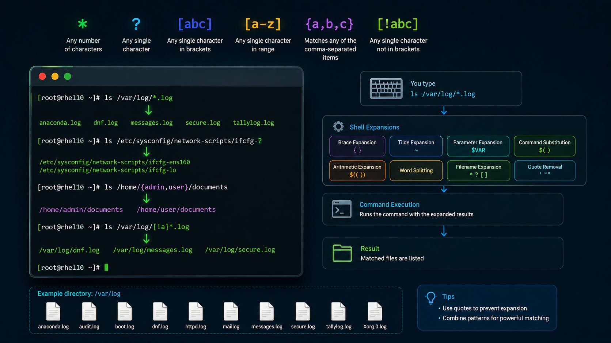Click the boot.log file icon
The width and height of the screenshot is (611, 343).
tap(125, 312)
